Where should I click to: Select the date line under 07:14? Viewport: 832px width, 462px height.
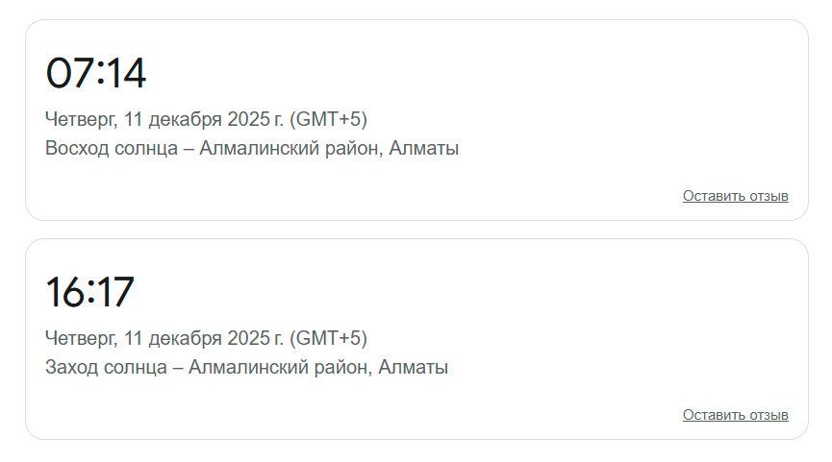(x=206, y=120)
